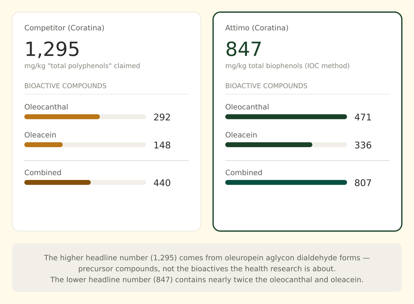The height and width of the screenshot is (304, 414).
Task: Click the Attimo Oleacein value 336
Action: pyautogui.click(x=363, y=145)
